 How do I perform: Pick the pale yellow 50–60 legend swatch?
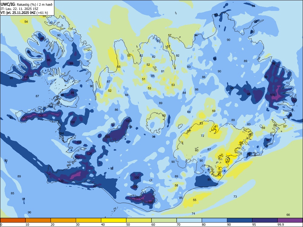(139, 220)
